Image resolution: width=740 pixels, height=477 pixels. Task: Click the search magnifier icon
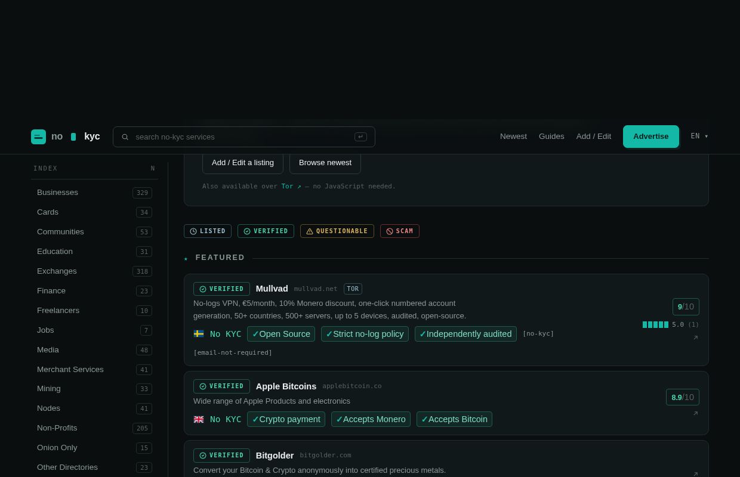125,137
